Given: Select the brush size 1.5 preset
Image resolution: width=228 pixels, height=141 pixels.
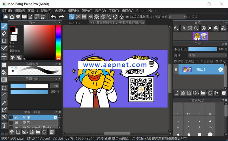Looking at the screenshot, I should [x=189, y=109].
